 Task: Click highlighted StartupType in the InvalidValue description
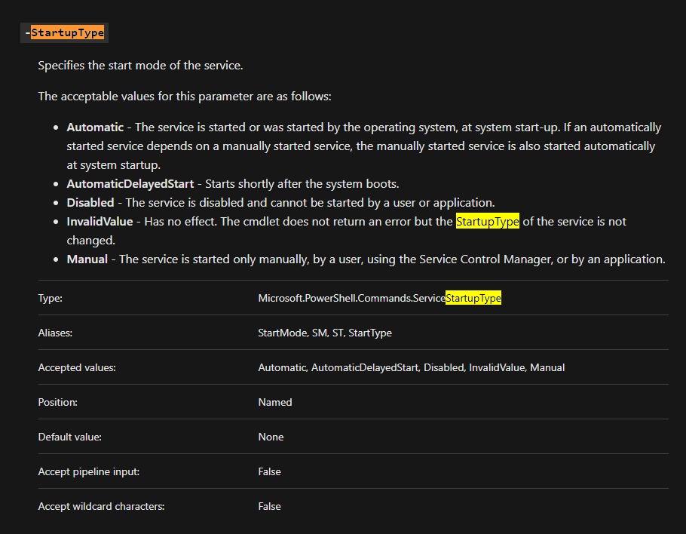487,222
